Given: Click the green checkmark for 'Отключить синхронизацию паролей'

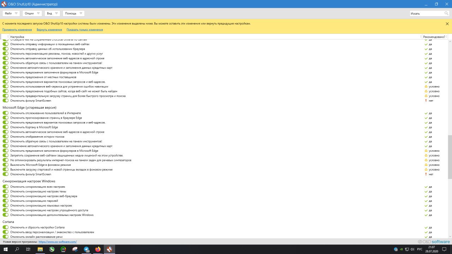Looking at the screenshot, I should 426,201.
